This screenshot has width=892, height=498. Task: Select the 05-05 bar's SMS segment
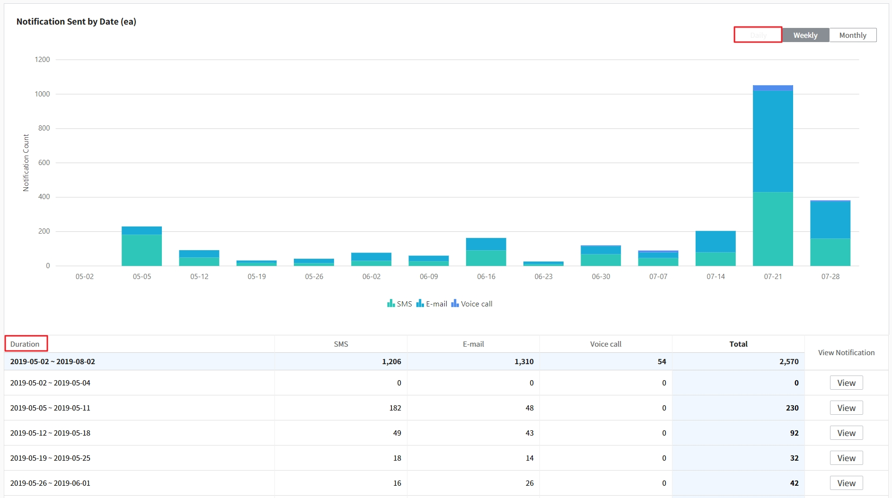(141, 250)
